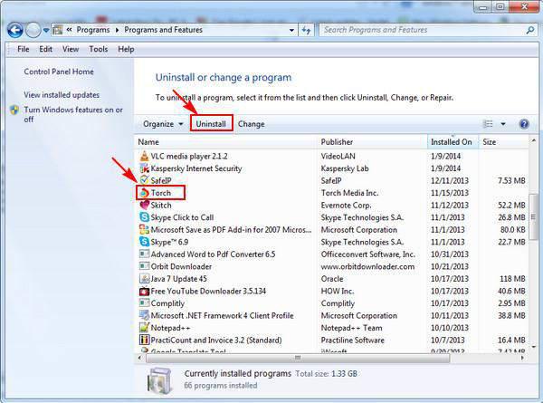Open Turn Windows features on or off
Screen dimensions: 543x403
tap(73, 114)
